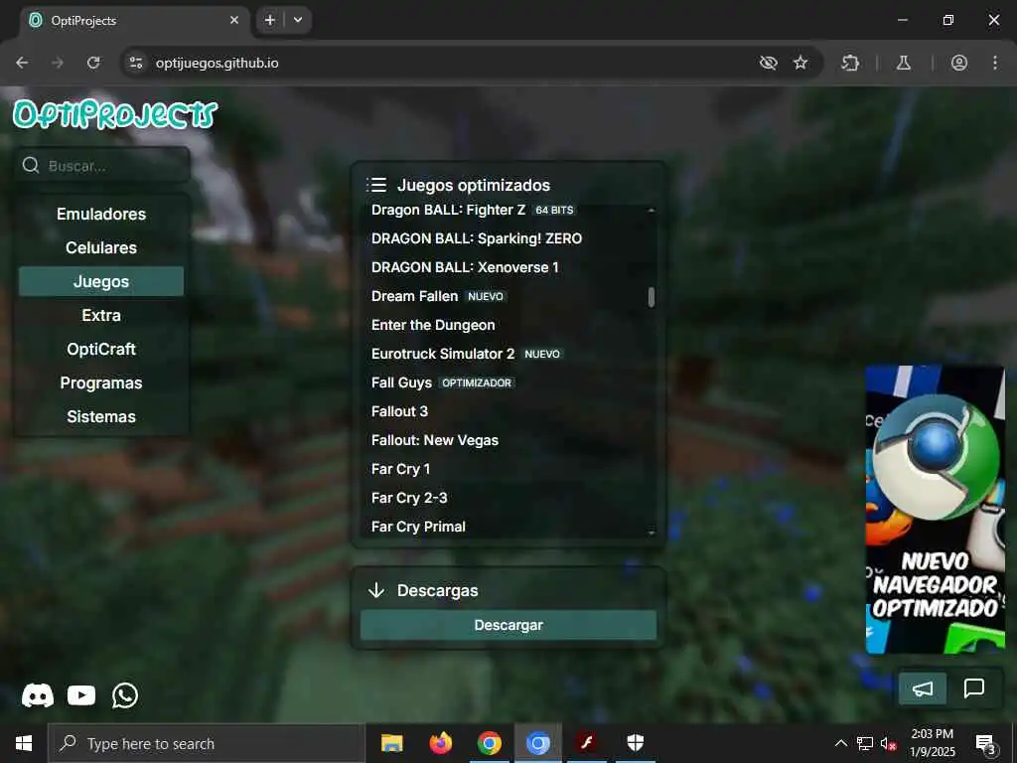This screenshot has height=763, width=1017.
Task: Open the browser three-dot menu
Action: (x=995, y=63)
